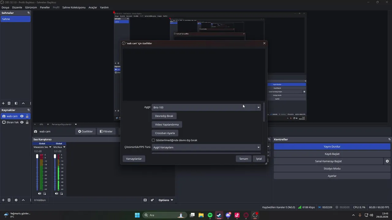Click the Crossbarı Ayarla button
The width and height of the screenshot is (392, 220).
pos(165,133)
